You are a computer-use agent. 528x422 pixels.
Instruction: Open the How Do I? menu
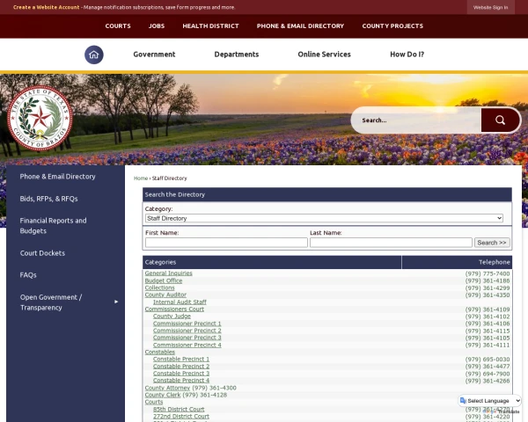tap(407, 55)
